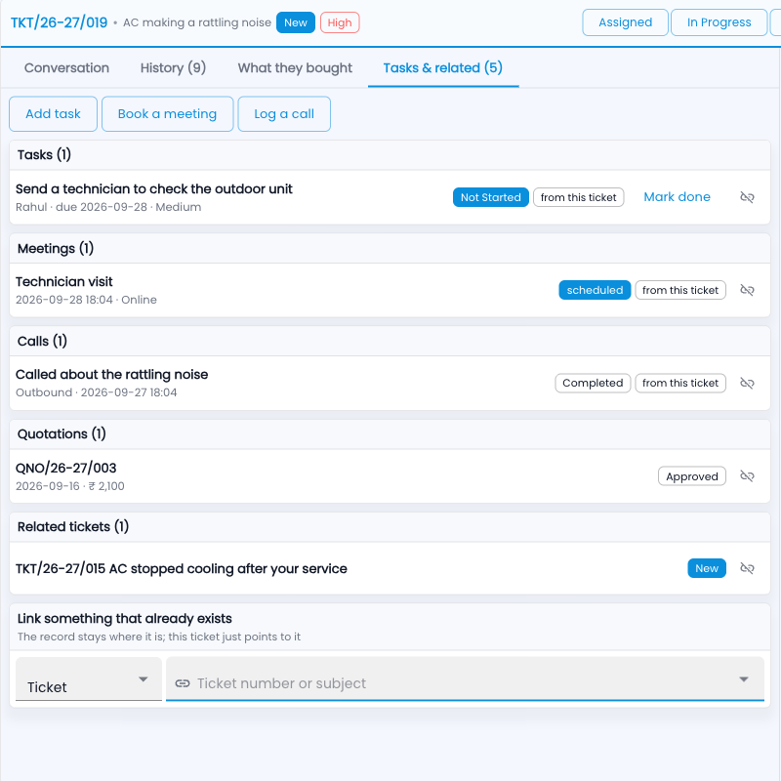
Task: Click 'from this ticket' tag on meeting row
Action: pyautogui.click(x=680, y=290)
